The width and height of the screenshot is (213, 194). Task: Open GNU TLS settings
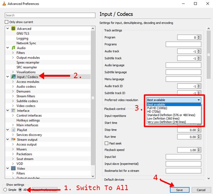click(23, 34)
